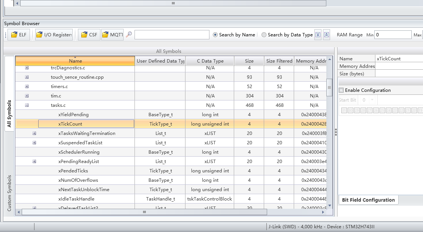This screenshot has width=423, height=232.
Task: Click the RAM Range Min field
Action: coord(393,35)
